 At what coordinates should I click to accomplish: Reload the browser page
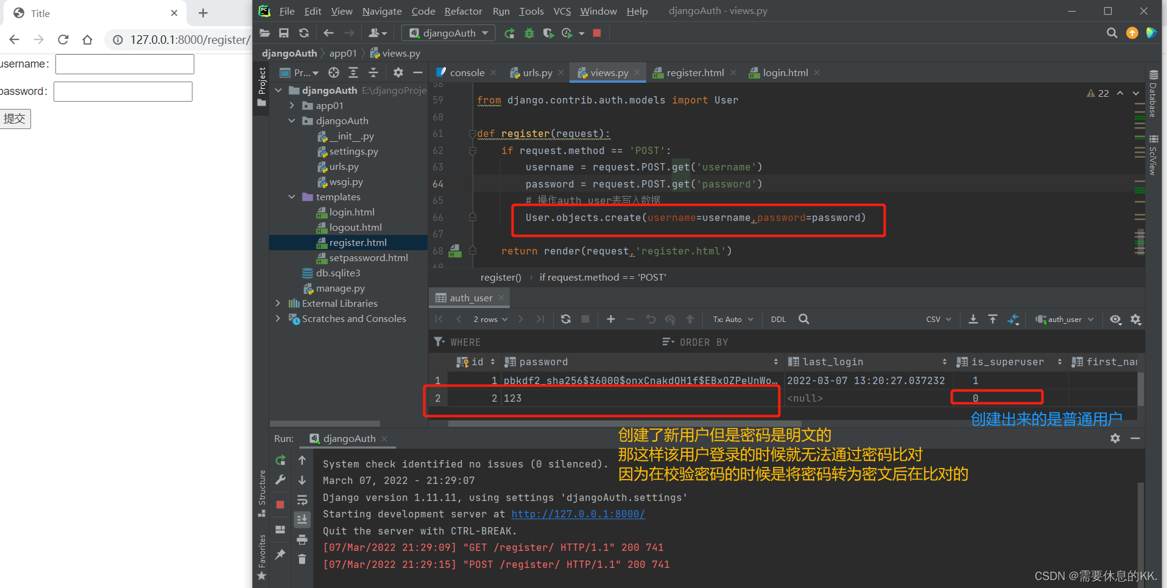coord(63,40)
